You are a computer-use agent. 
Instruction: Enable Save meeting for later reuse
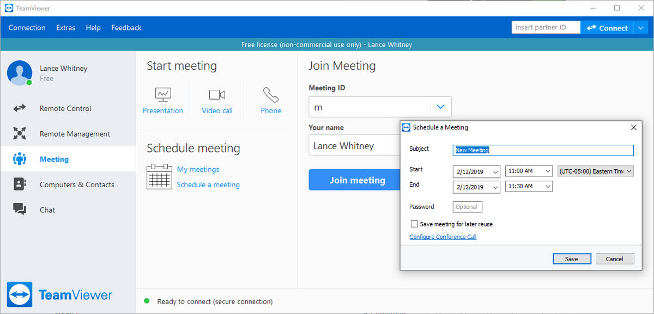[414, 224]
